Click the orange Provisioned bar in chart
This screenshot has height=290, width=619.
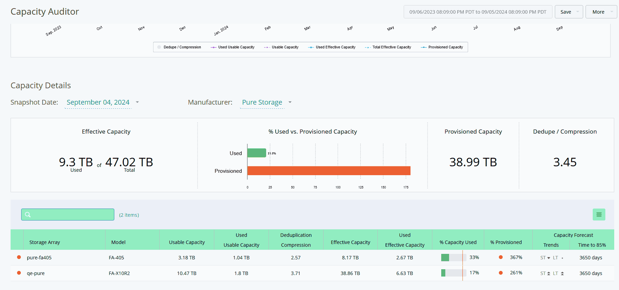click(329, 171)
